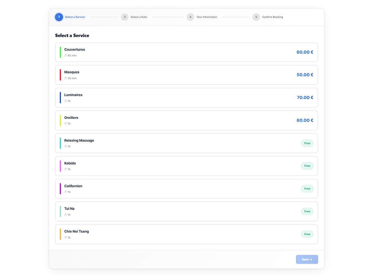The image size is (373, 279).
Task: Click the step 5 circle icon
Action: (256, 17)
